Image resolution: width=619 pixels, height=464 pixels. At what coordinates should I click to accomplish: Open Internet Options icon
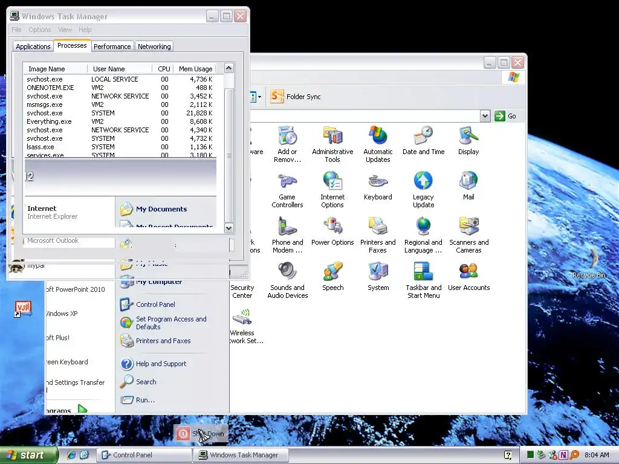click(x=332, y=190)
